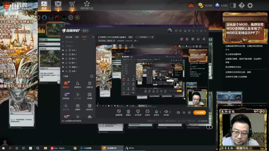Toggle visibility of the 摄像头 1 layer
This screenshot has width=269, height=151.
pyautogui.click(x=63, y=67)
